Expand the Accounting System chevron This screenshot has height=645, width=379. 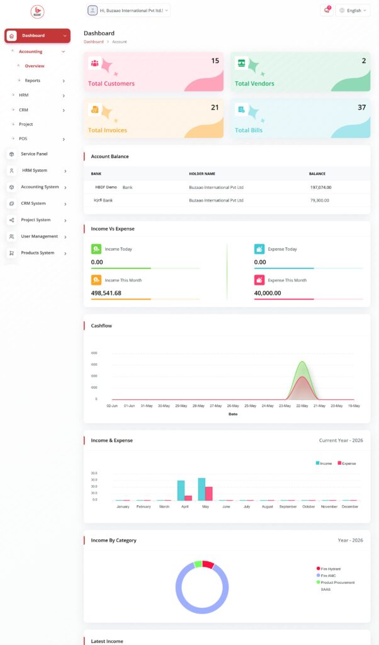[65, 187]
